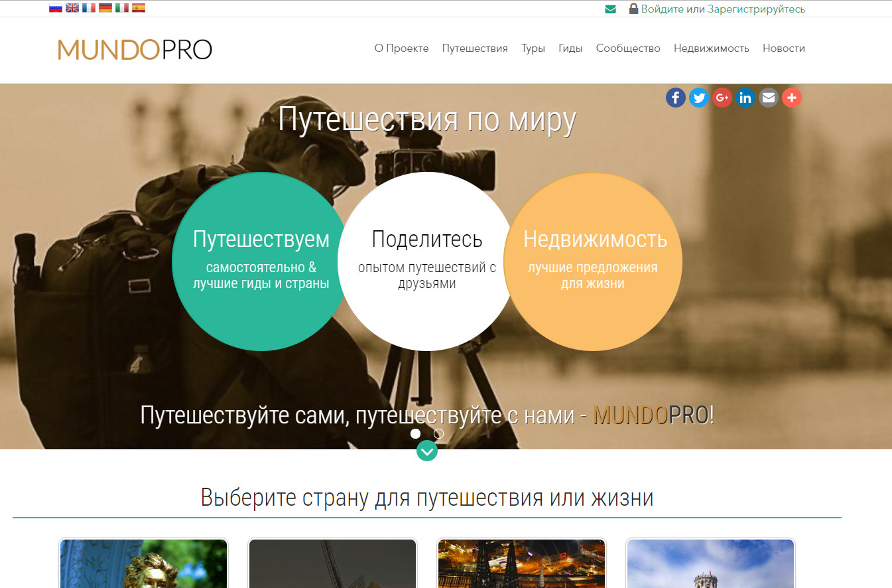The image size is (892, 588).
Task: Show the second carousel slide dot
Action: [x=438, y=433]
